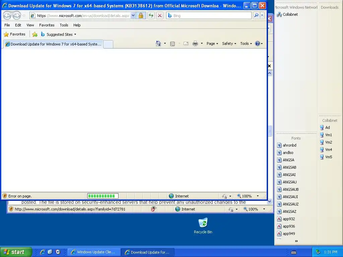Image resolution: width=343 pixels, height=257 pixels.
Task: Click the Home icon in command bar
Action: [x=158, y=44]
